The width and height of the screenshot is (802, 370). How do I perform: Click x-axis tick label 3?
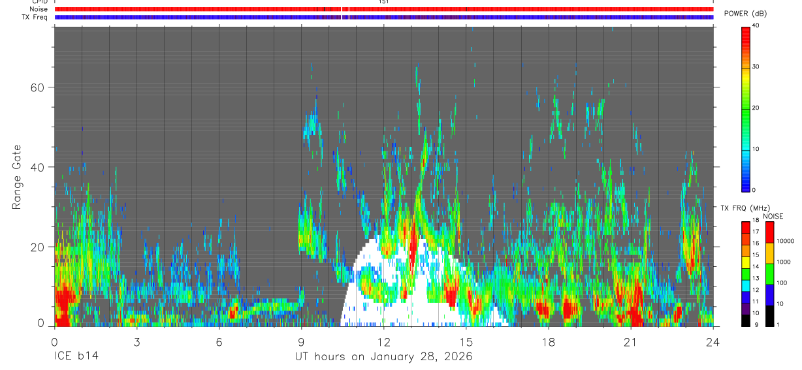tap(136, 342)
